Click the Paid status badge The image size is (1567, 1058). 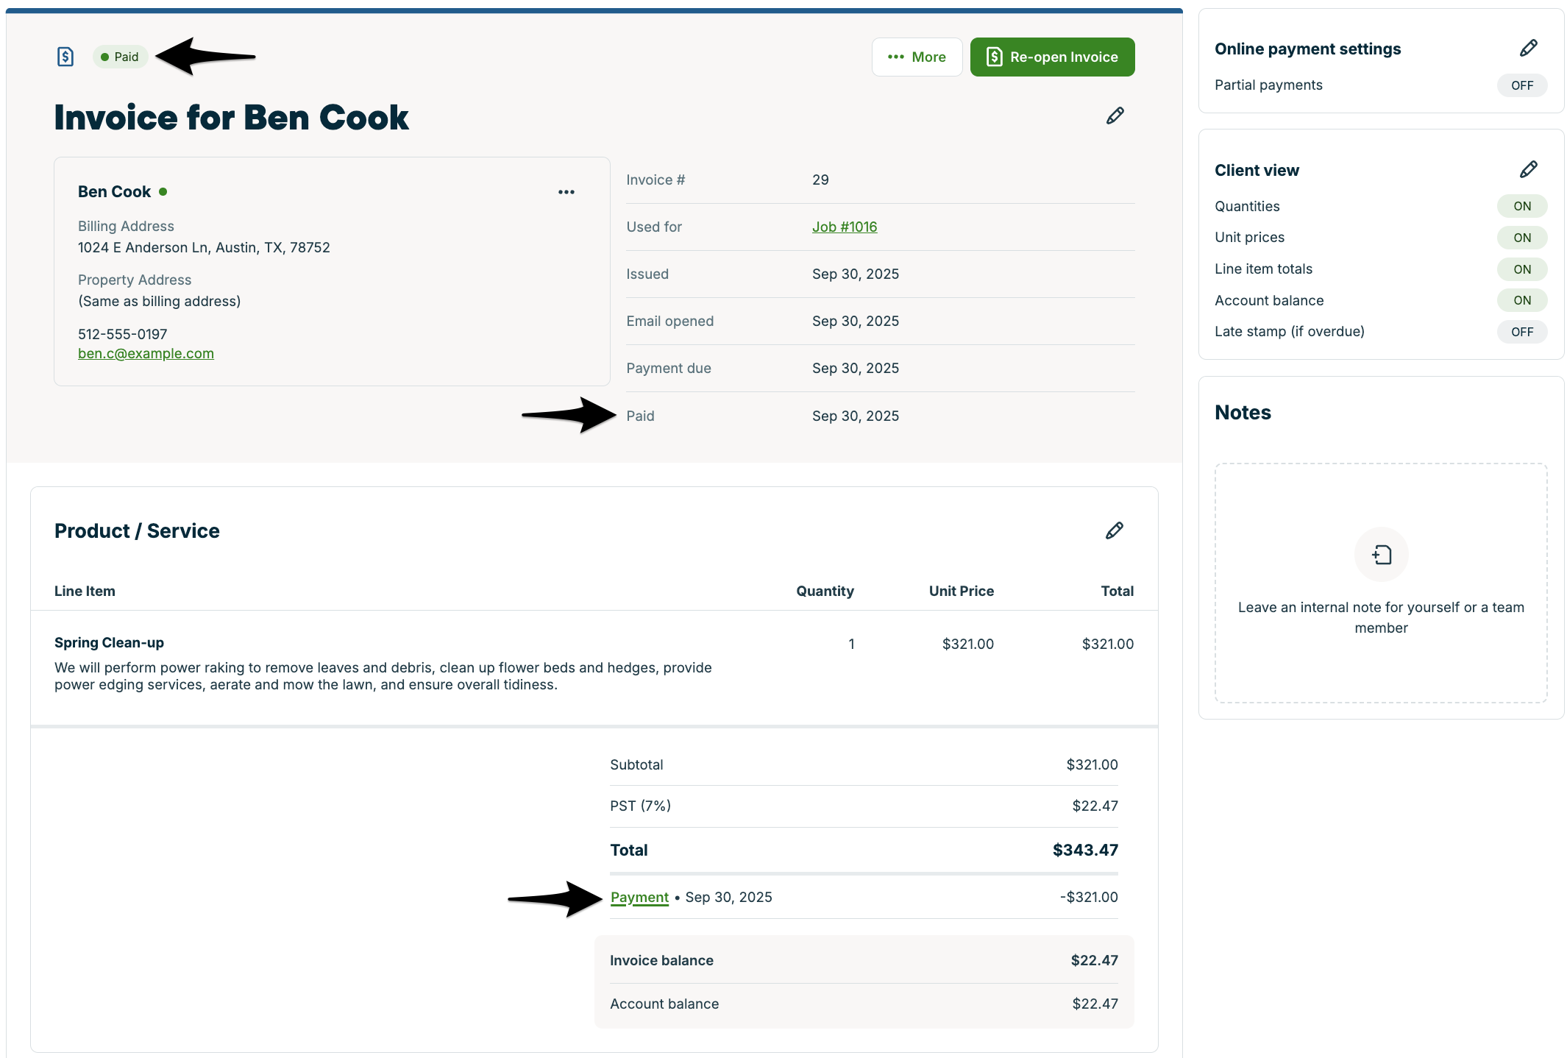121,56
